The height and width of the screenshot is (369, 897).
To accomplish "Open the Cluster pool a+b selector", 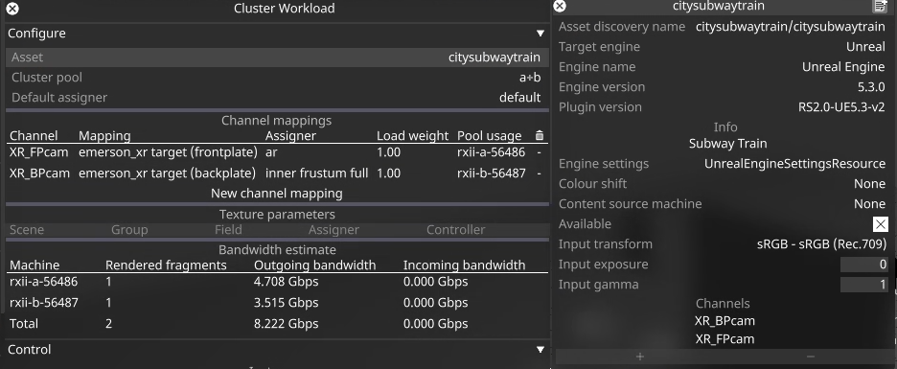I will point(530,78).
